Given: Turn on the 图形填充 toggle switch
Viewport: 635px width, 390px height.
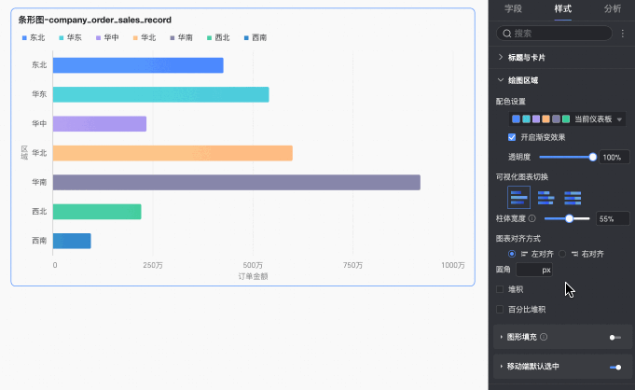Looking at the screenshot, I should point(614,337).
